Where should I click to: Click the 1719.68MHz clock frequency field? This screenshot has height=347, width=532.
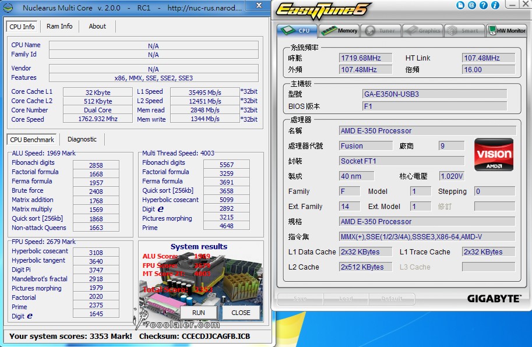[x=365, y=58]
